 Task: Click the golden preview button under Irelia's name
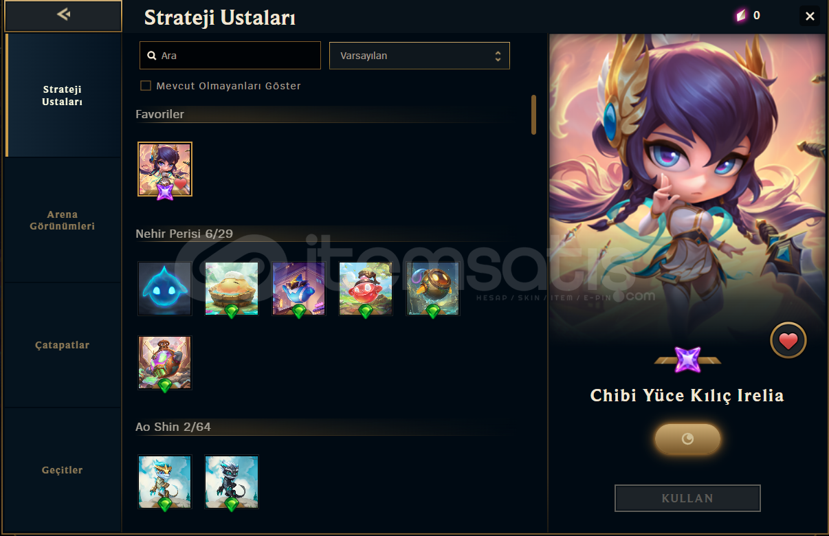pos(687,439)
